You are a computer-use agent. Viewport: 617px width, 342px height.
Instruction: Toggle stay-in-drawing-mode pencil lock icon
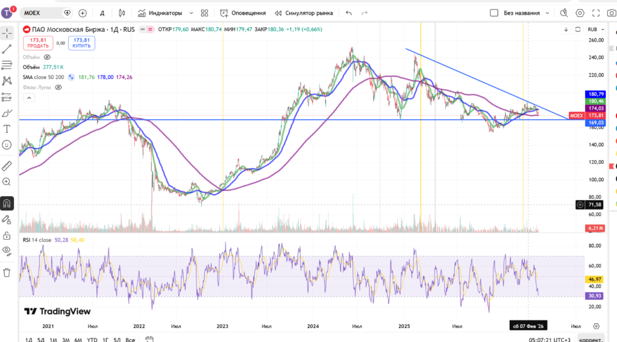7,220
